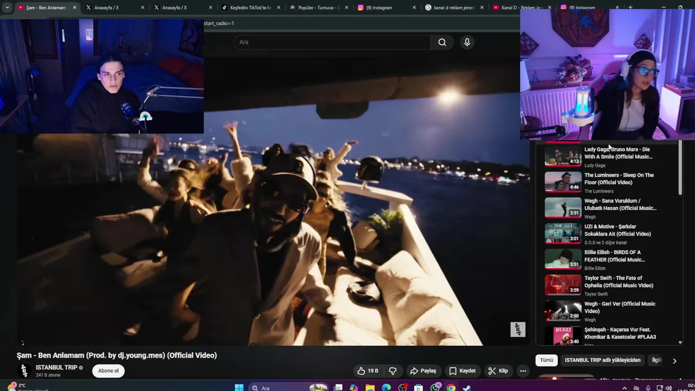Click the Windows taskbar Ara search box
Image resolution: width=695 pixels, height=391 pixels.
click(288, 388)
